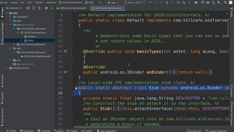
Task: Collapse the java (generated) folder
Action: coord(10,25)
